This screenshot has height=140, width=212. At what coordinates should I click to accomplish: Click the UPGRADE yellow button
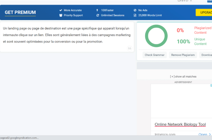click(x=204, y=12)
